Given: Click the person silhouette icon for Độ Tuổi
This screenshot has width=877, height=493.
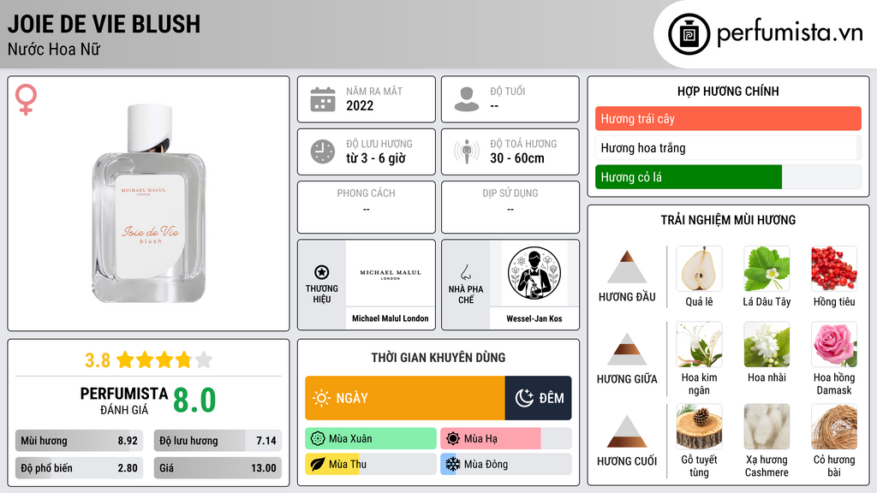Looking at the screenshot, I should coord(467,99).
